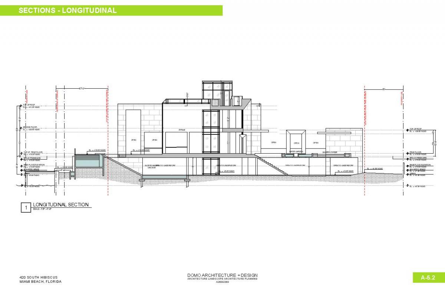The width and height of the screenshot is (445, 288).
Task: Click the 'MIAMI BEACH, FLORIDA' text
Action: tap(40, 282)
